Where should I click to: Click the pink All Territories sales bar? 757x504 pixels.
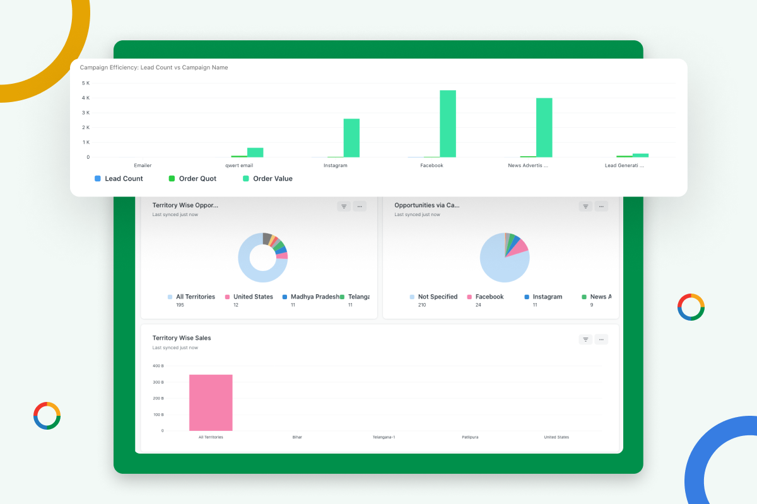point(211,403)
